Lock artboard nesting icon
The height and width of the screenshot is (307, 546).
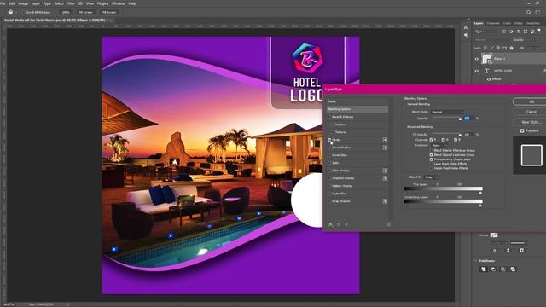point(504,48)
